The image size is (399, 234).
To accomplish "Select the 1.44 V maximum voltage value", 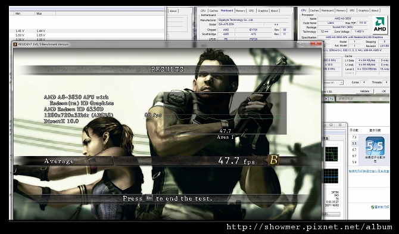I will pyautogui.click(x=40, y=31).
